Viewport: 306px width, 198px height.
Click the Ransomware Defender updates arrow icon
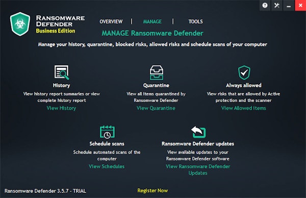point(198,132)
